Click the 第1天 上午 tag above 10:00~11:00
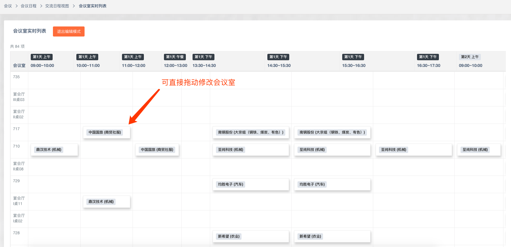This screenshot has height=247, width=511. [87, 57]
